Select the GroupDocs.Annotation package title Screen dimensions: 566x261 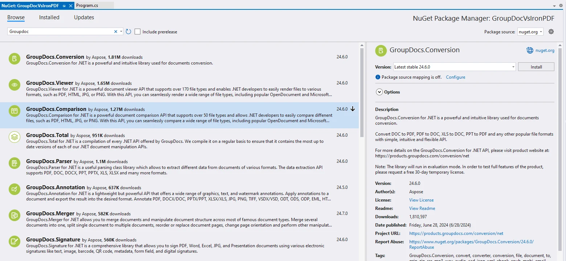tap(56, 187)
